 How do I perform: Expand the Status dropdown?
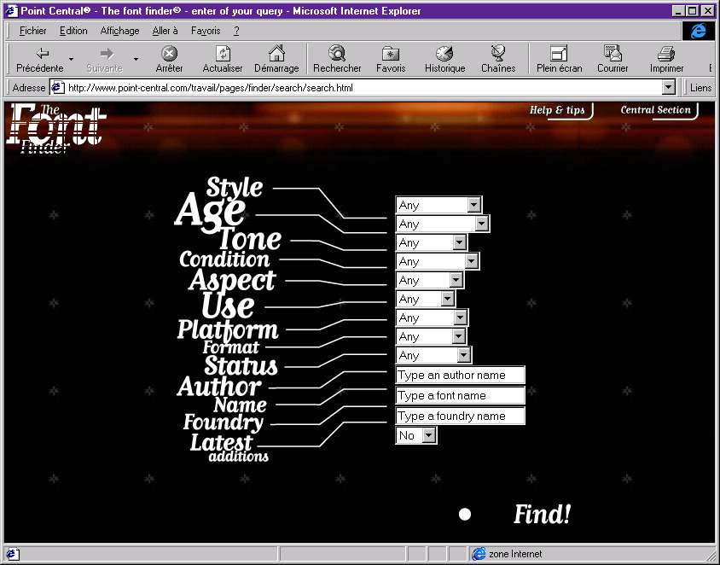(x=433, y=356)
